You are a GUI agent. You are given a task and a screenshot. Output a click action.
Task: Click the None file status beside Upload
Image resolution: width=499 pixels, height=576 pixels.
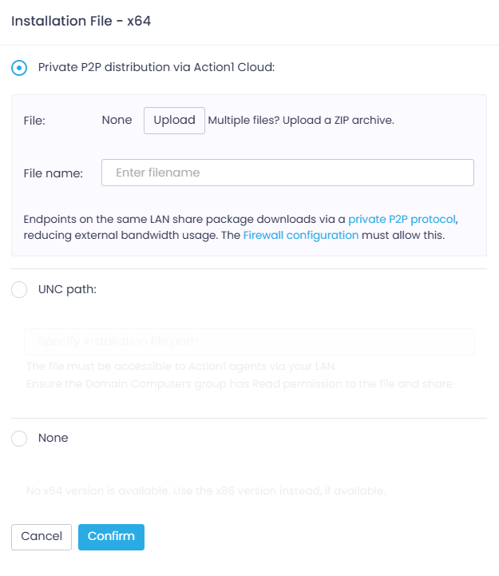pos(117,121)
